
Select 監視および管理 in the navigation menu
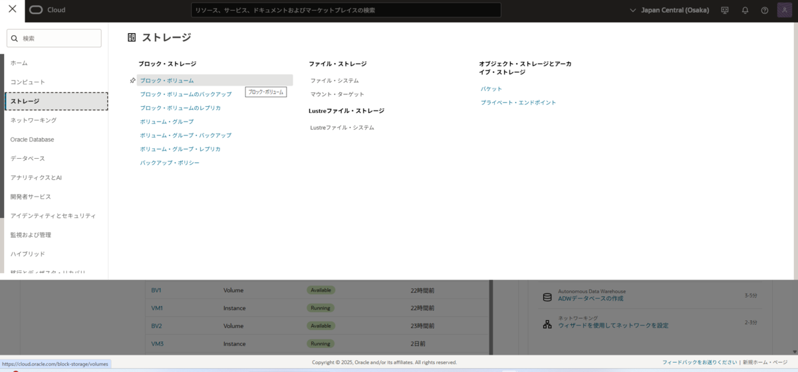pos(31,235)
